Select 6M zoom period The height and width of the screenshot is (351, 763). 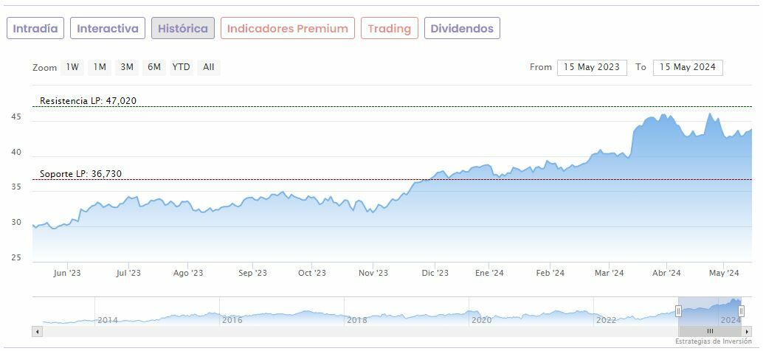153,67
